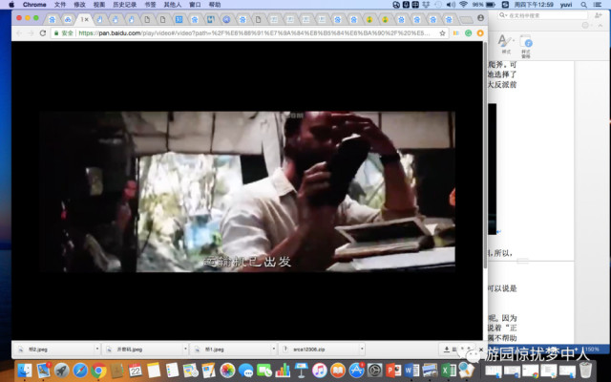Click the video playing in Chrome
The height and width of the screenshot is (382, 611).
point(247,192)
